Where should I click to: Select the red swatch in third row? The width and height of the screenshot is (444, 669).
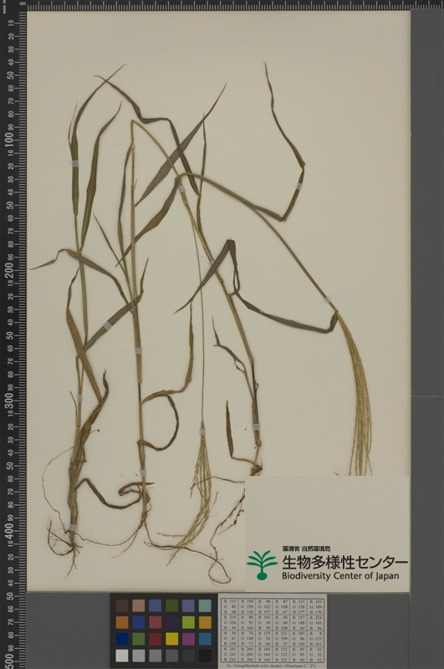[156, 639]
